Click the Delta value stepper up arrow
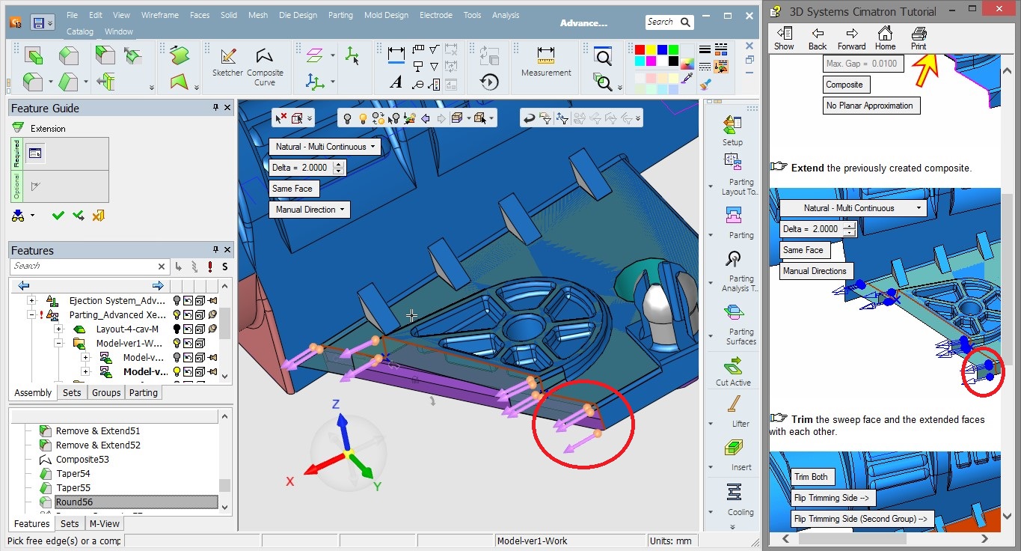1021x551 pixels. click(339, 165)
